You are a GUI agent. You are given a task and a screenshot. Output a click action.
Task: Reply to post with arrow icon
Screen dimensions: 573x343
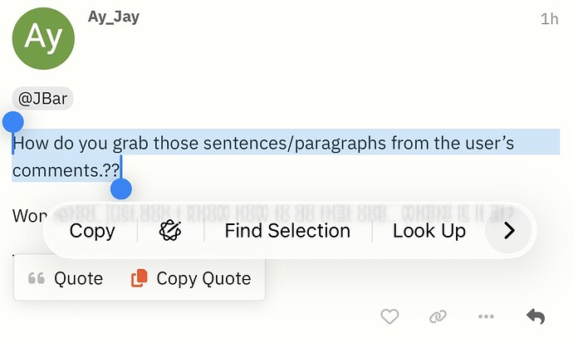coord(536,316)
